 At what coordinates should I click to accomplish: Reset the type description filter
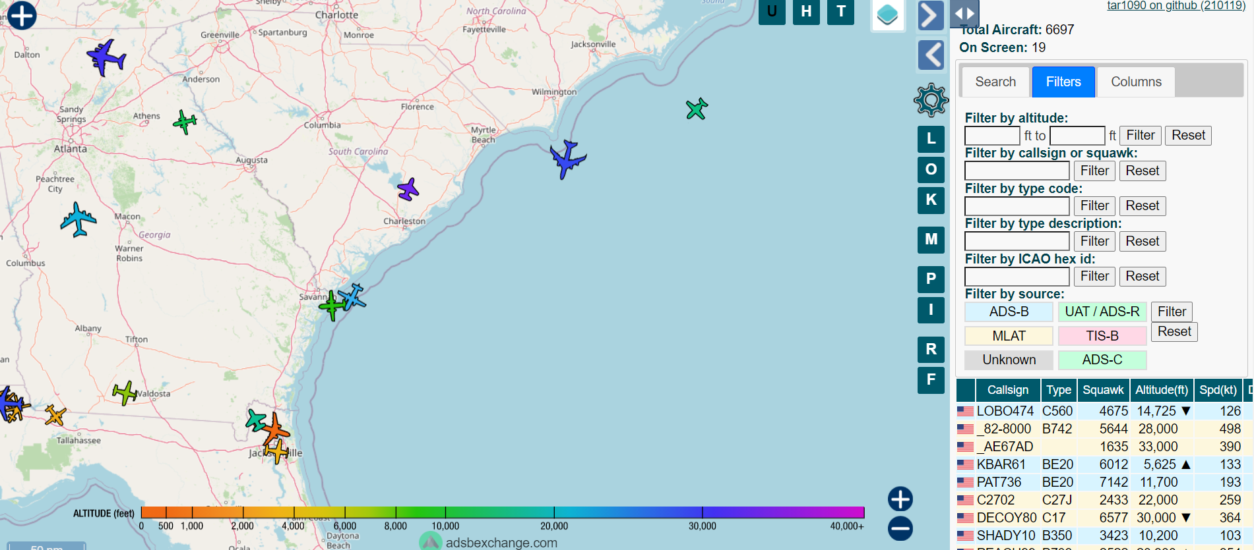click(x=1143, y=241)
